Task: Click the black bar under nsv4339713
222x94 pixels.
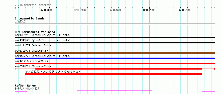Action: point(115,37)
